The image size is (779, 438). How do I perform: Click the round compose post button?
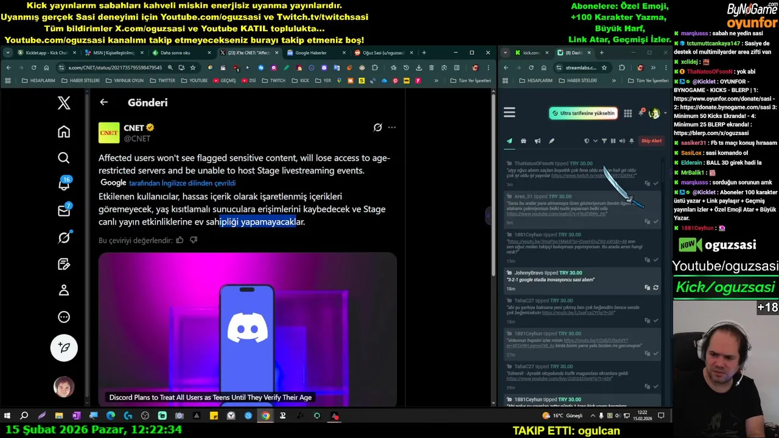click(64, 348)
